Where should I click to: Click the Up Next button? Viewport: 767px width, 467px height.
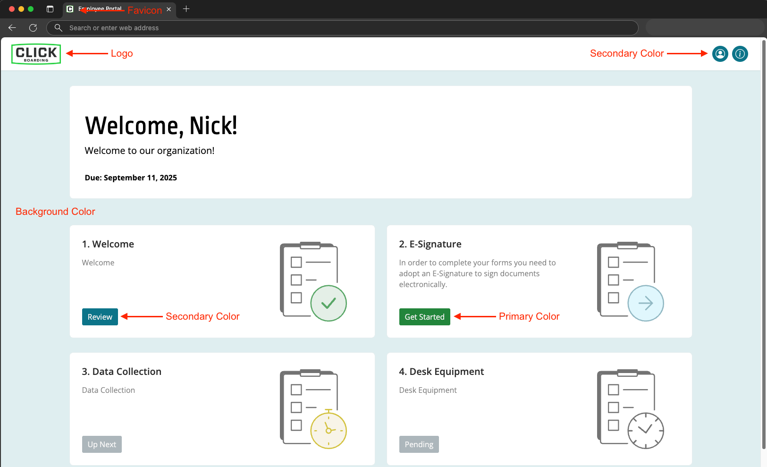pyautogui.click(x=102, y=444)
